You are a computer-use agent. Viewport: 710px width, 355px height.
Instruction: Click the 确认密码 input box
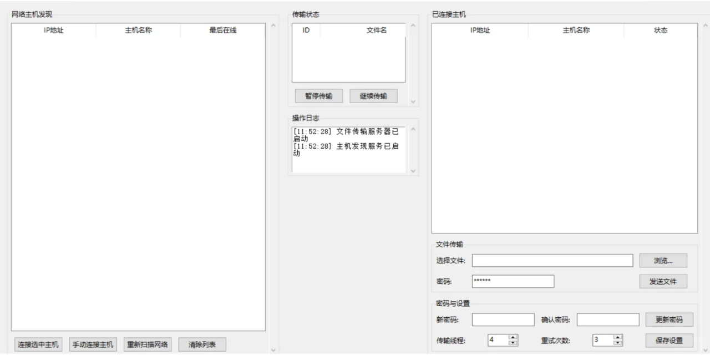608,319
